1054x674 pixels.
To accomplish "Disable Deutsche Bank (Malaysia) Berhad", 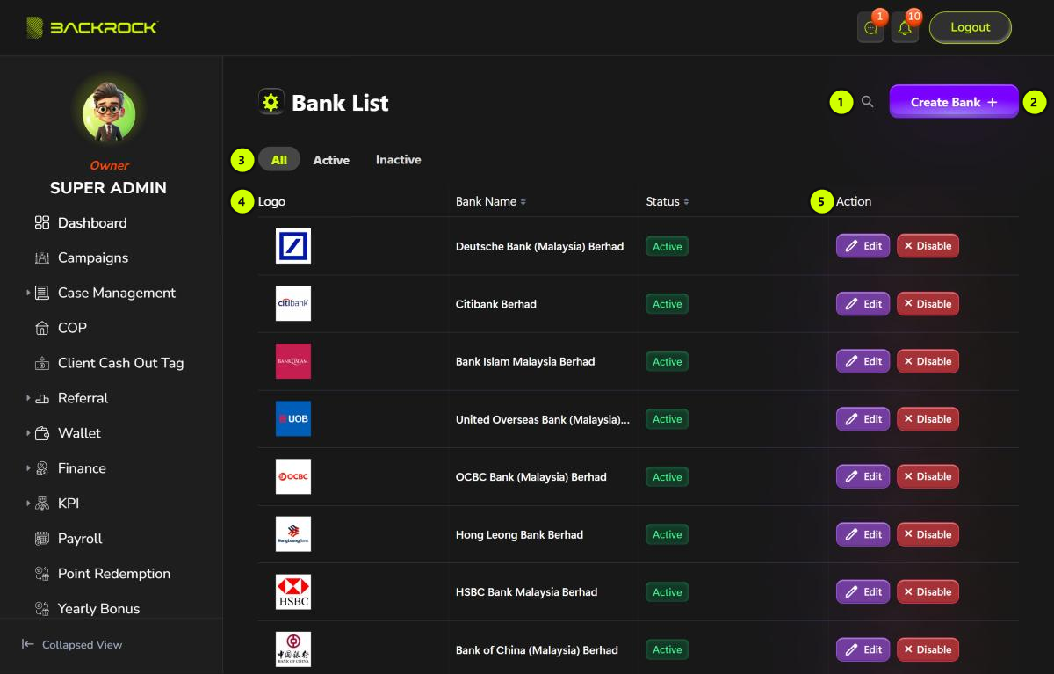I will pyautogui.click(x=928, y=246).
